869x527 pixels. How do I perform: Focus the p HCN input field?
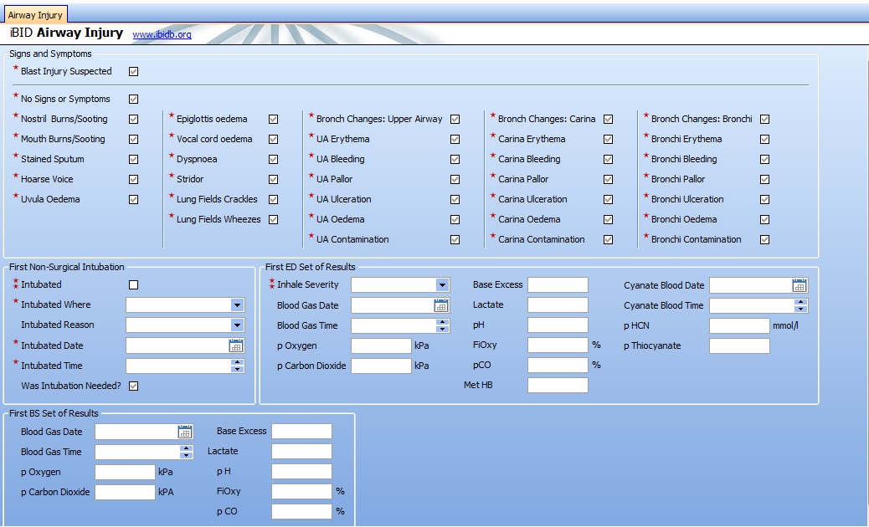(x=738, y=325)
